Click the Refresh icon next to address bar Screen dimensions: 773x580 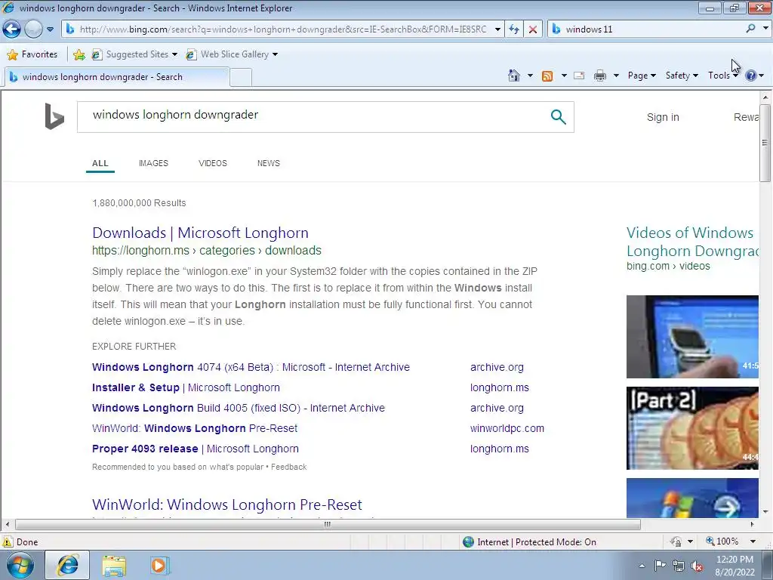(x=514, y=29)
